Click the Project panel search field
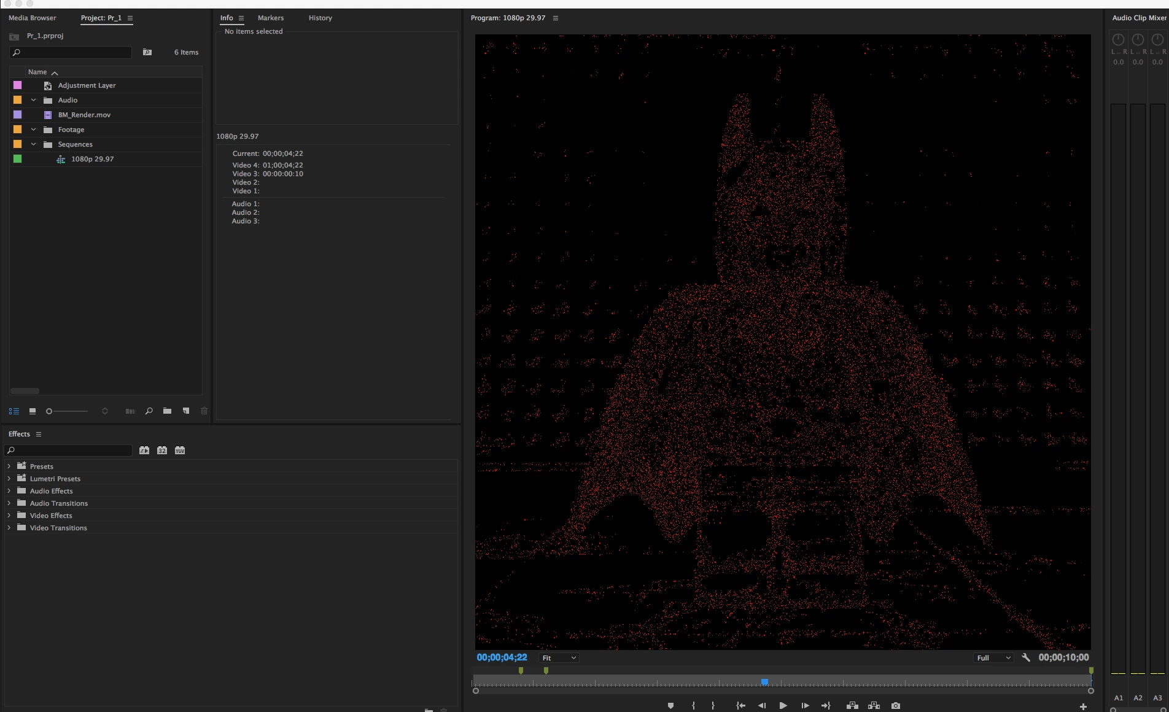 point(71,52)
